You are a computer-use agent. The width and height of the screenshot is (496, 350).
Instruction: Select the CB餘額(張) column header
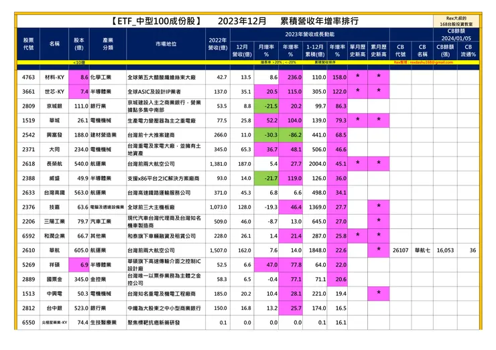(445, 51)
